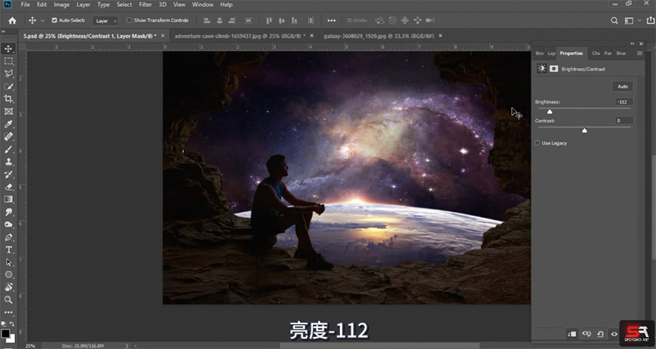The width and height of the screenshot is (656, 349).
Task: Select the Move tool in the toolbox
Action: (8, 48)
